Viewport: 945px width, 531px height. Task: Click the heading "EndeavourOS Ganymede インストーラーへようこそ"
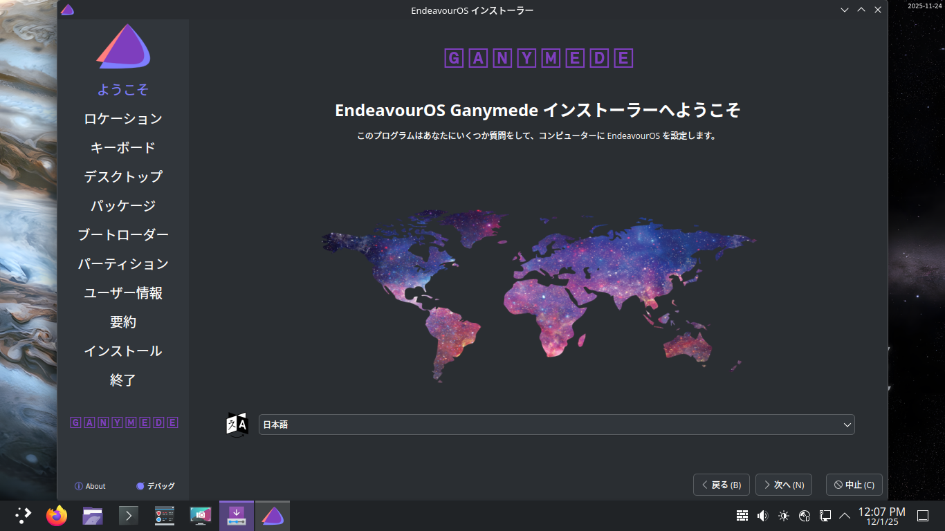coord(538,111)
